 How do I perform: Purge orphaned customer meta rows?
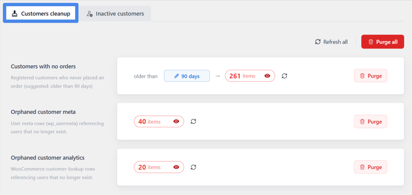click(370, 121)
